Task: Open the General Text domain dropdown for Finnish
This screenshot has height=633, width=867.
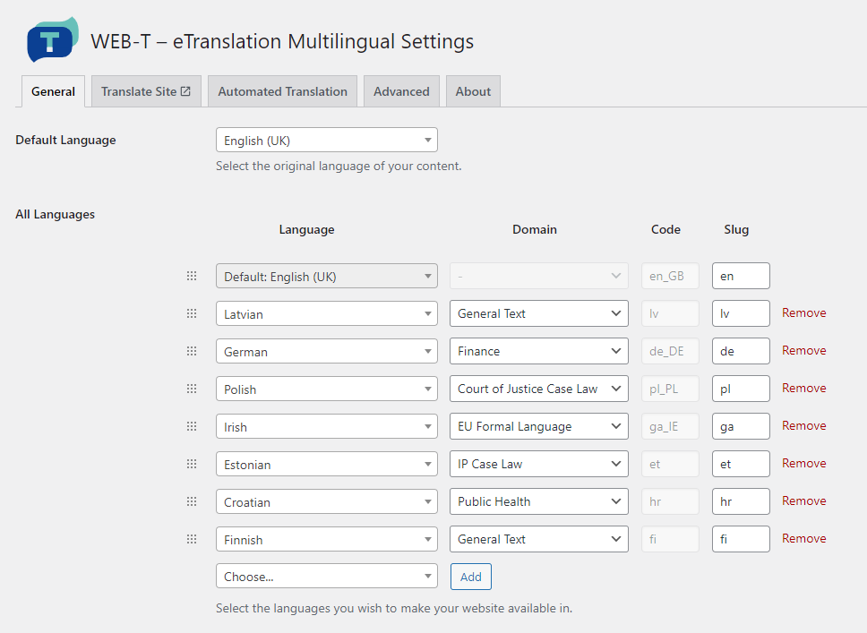Action: pyautogui.click(x=539, y=539)
